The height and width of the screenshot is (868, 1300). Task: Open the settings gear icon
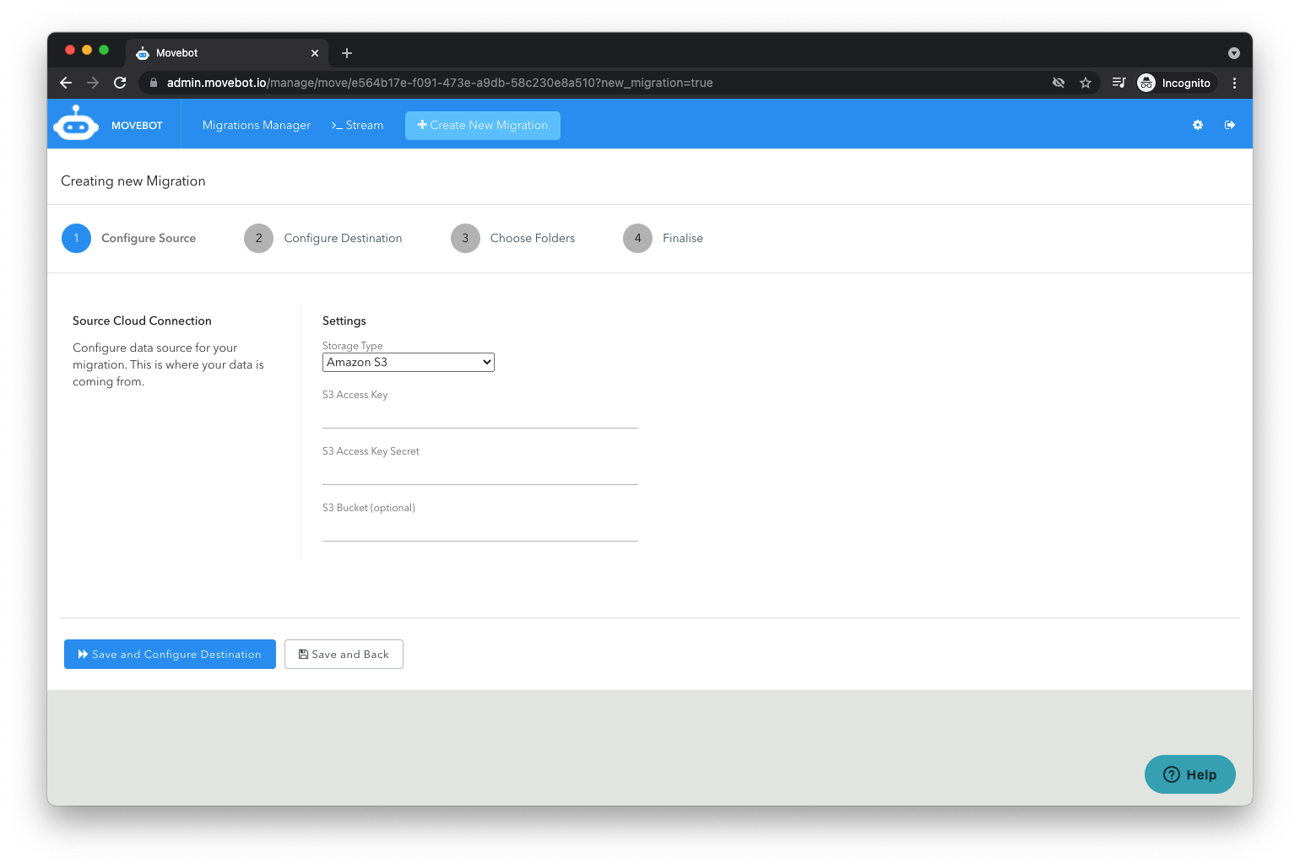point(1197,125)
